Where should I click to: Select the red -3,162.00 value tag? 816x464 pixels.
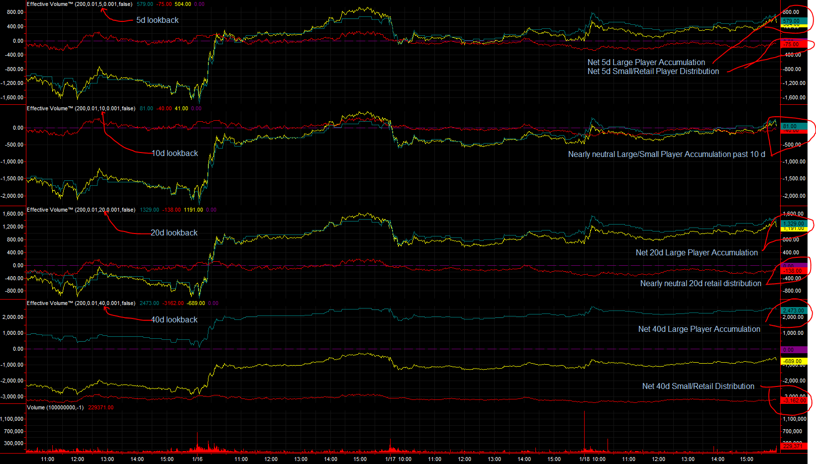pos(794,400)
